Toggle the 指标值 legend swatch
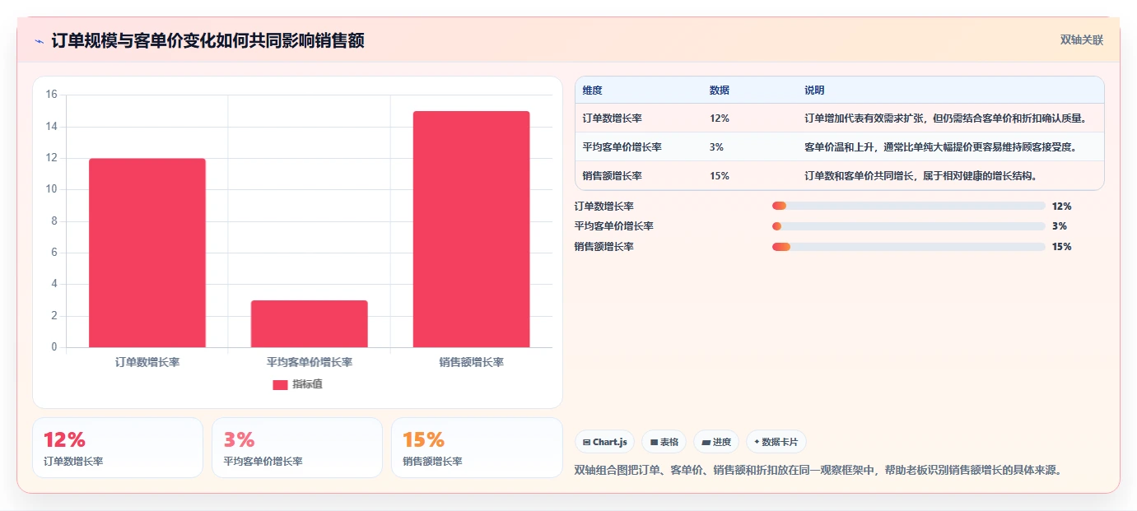This screenshot has width=1137, height=511. click(x=280, y=384)
